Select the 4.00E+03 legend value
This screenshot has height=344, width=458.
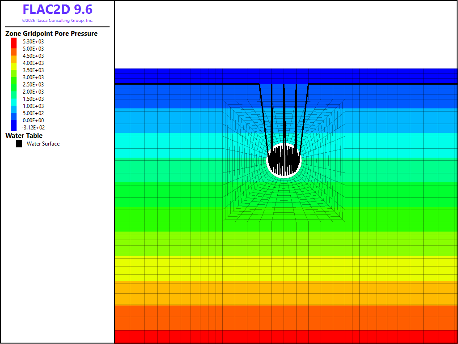click(x=34, y=63)
